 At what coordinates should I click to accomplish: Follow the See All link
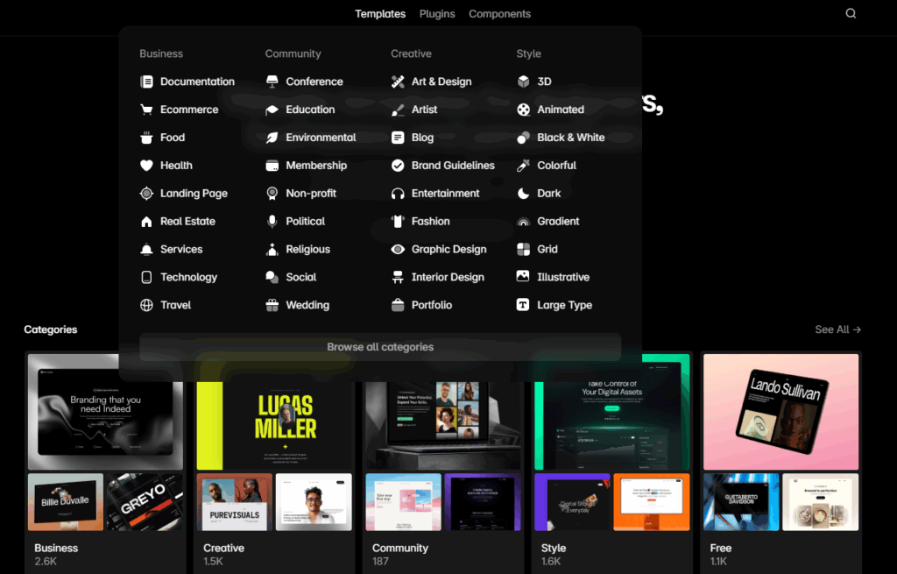pyautogui.click(x=837, y=330)
